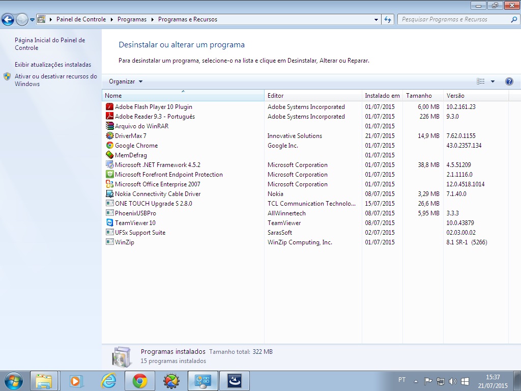Click the Programas e Recursos breadcrumb
This screenshot has width=521, height=391.
[x=188, y=19]
